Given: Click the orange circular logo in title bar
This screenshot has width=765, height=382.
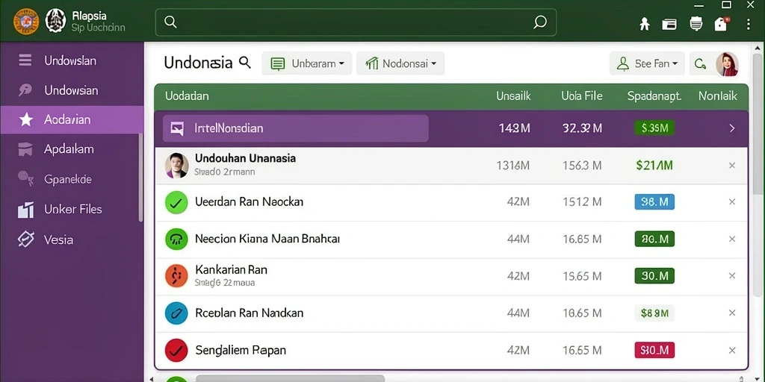Looking at the screenshot, I should point(26,22).
